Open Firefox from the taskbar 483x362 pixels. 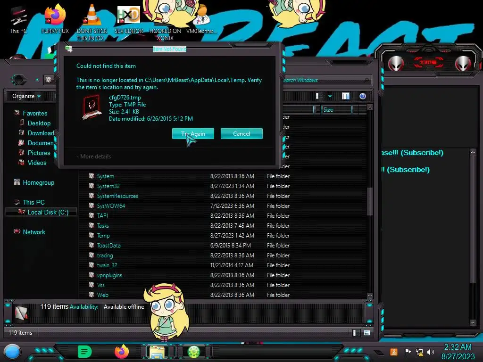click(122, 351)
